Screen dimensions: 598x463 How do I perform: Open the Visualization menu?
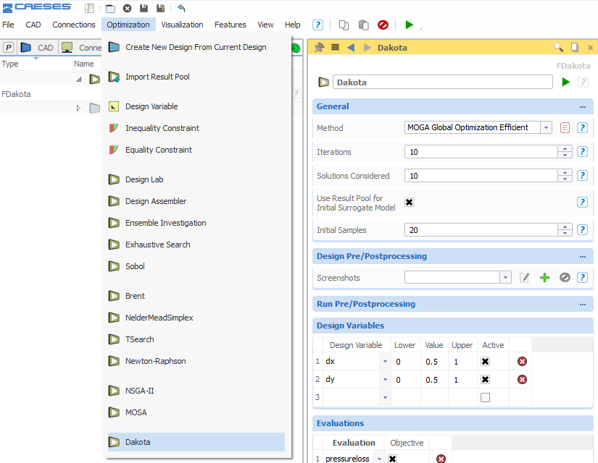pos(182,25)
